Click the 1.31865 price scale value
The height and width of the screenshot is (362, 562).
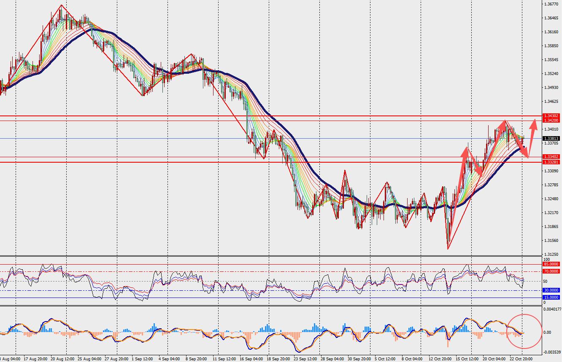[x=551, y=227]
